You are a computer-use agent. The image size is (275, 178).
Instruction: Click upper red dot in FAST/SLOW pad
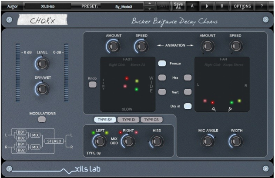point(127,78)
